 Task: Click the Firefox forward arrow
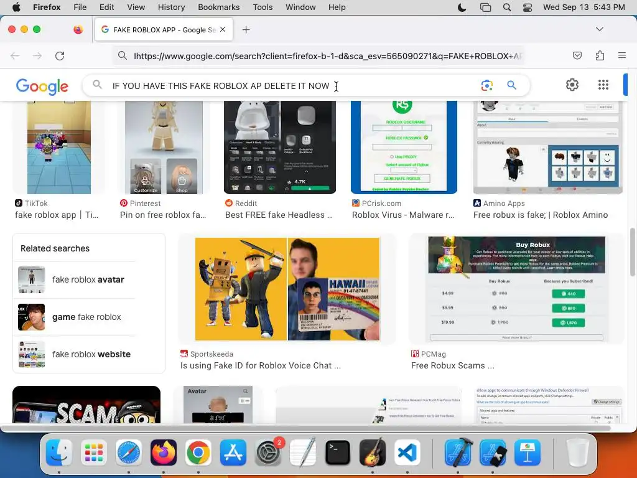tap(37, 55)
